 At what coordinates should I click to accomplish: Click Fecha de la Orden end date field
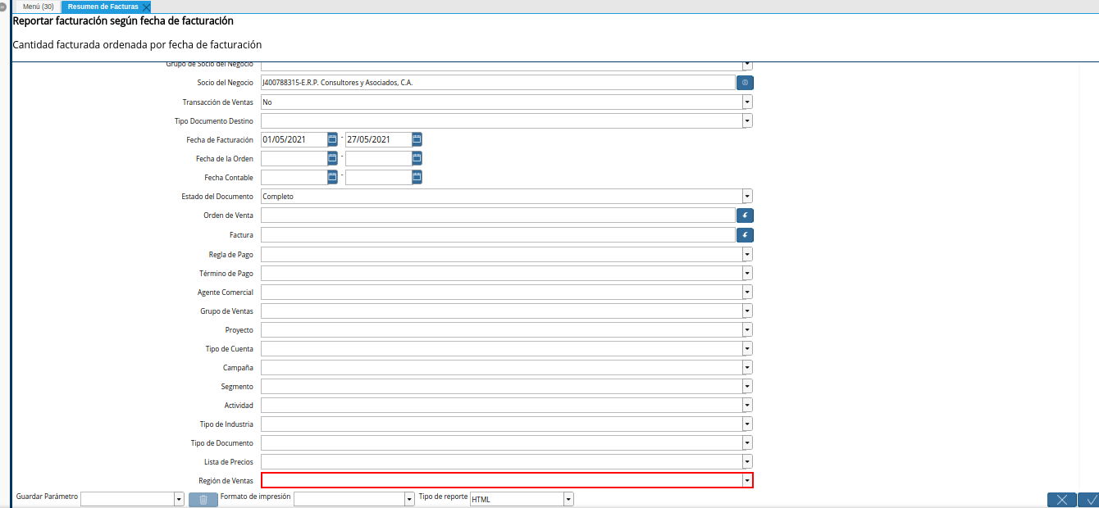pos(377,158)
